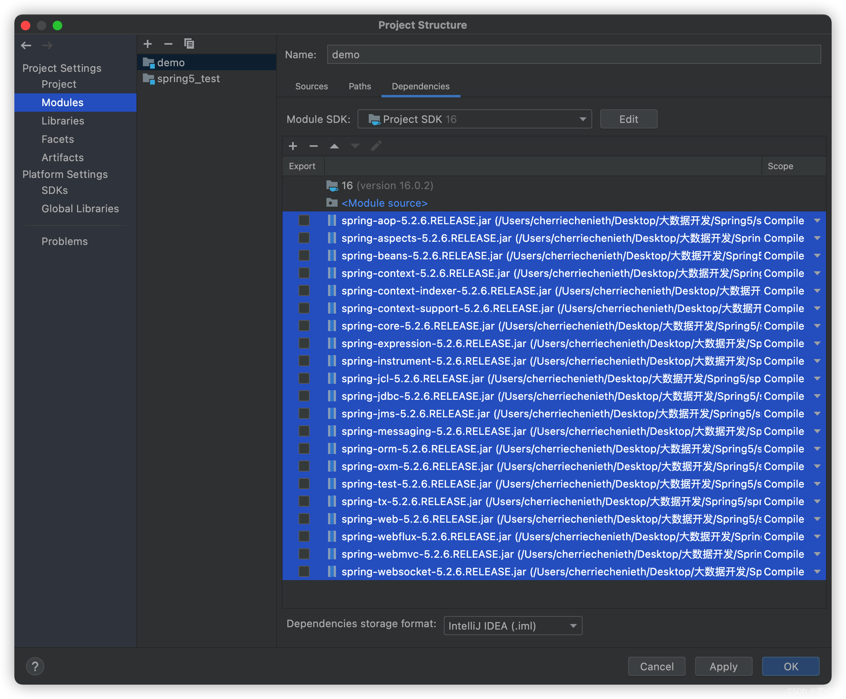Open Dependencies storage format dropdown
Screen dimensions: 846x699
[x=513, y=625]
